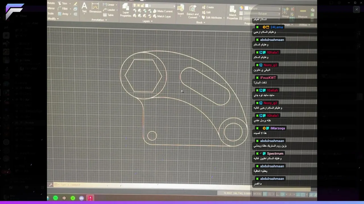This screenshot has width=364, height=204.
Task: Click the color wheel in Properties panel
Action: click(x=241, y=8)
